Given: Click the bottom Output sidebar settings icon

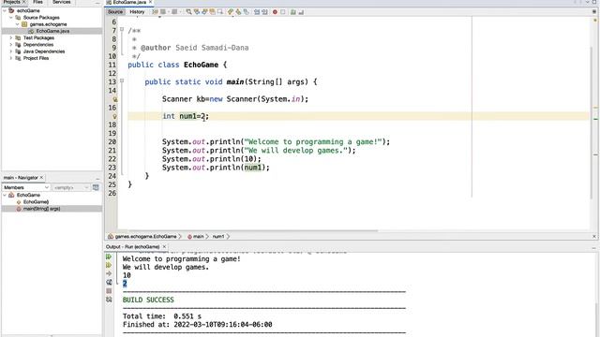Looking at the screenshot, I should pos(109,300).
